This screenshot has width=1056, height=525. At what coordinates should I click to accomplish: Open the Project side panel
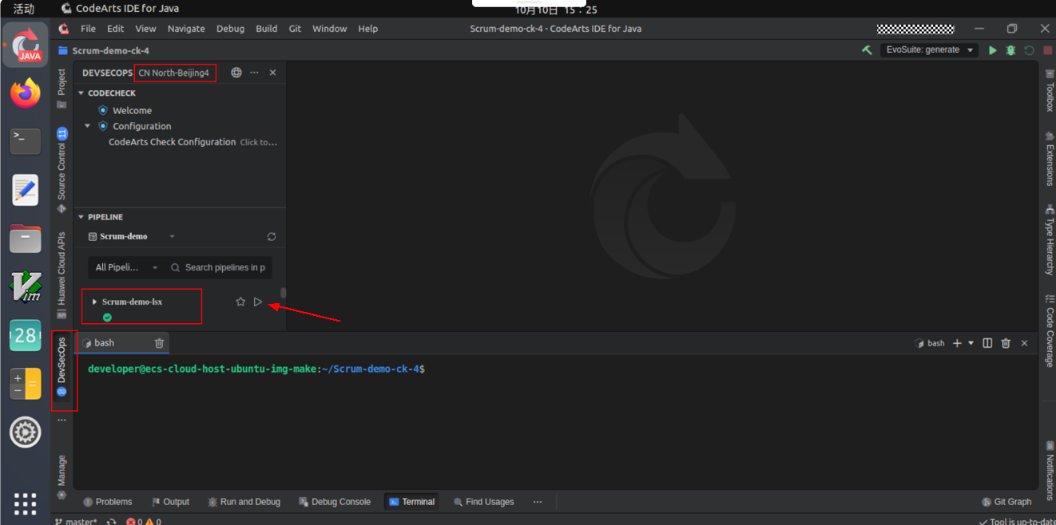pyautogui.click(x=62, y=88)
